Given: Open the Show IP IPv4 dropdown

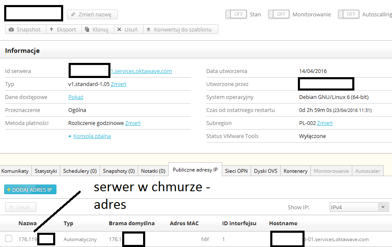Looking at the screenshot, I should pos(359,207).
